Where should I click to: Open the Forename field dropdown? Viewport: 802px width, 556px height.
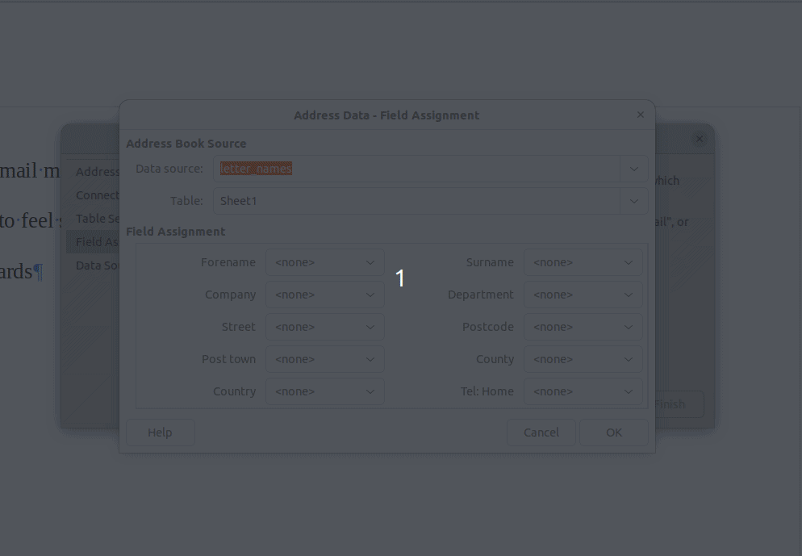(x=324, y=262)
